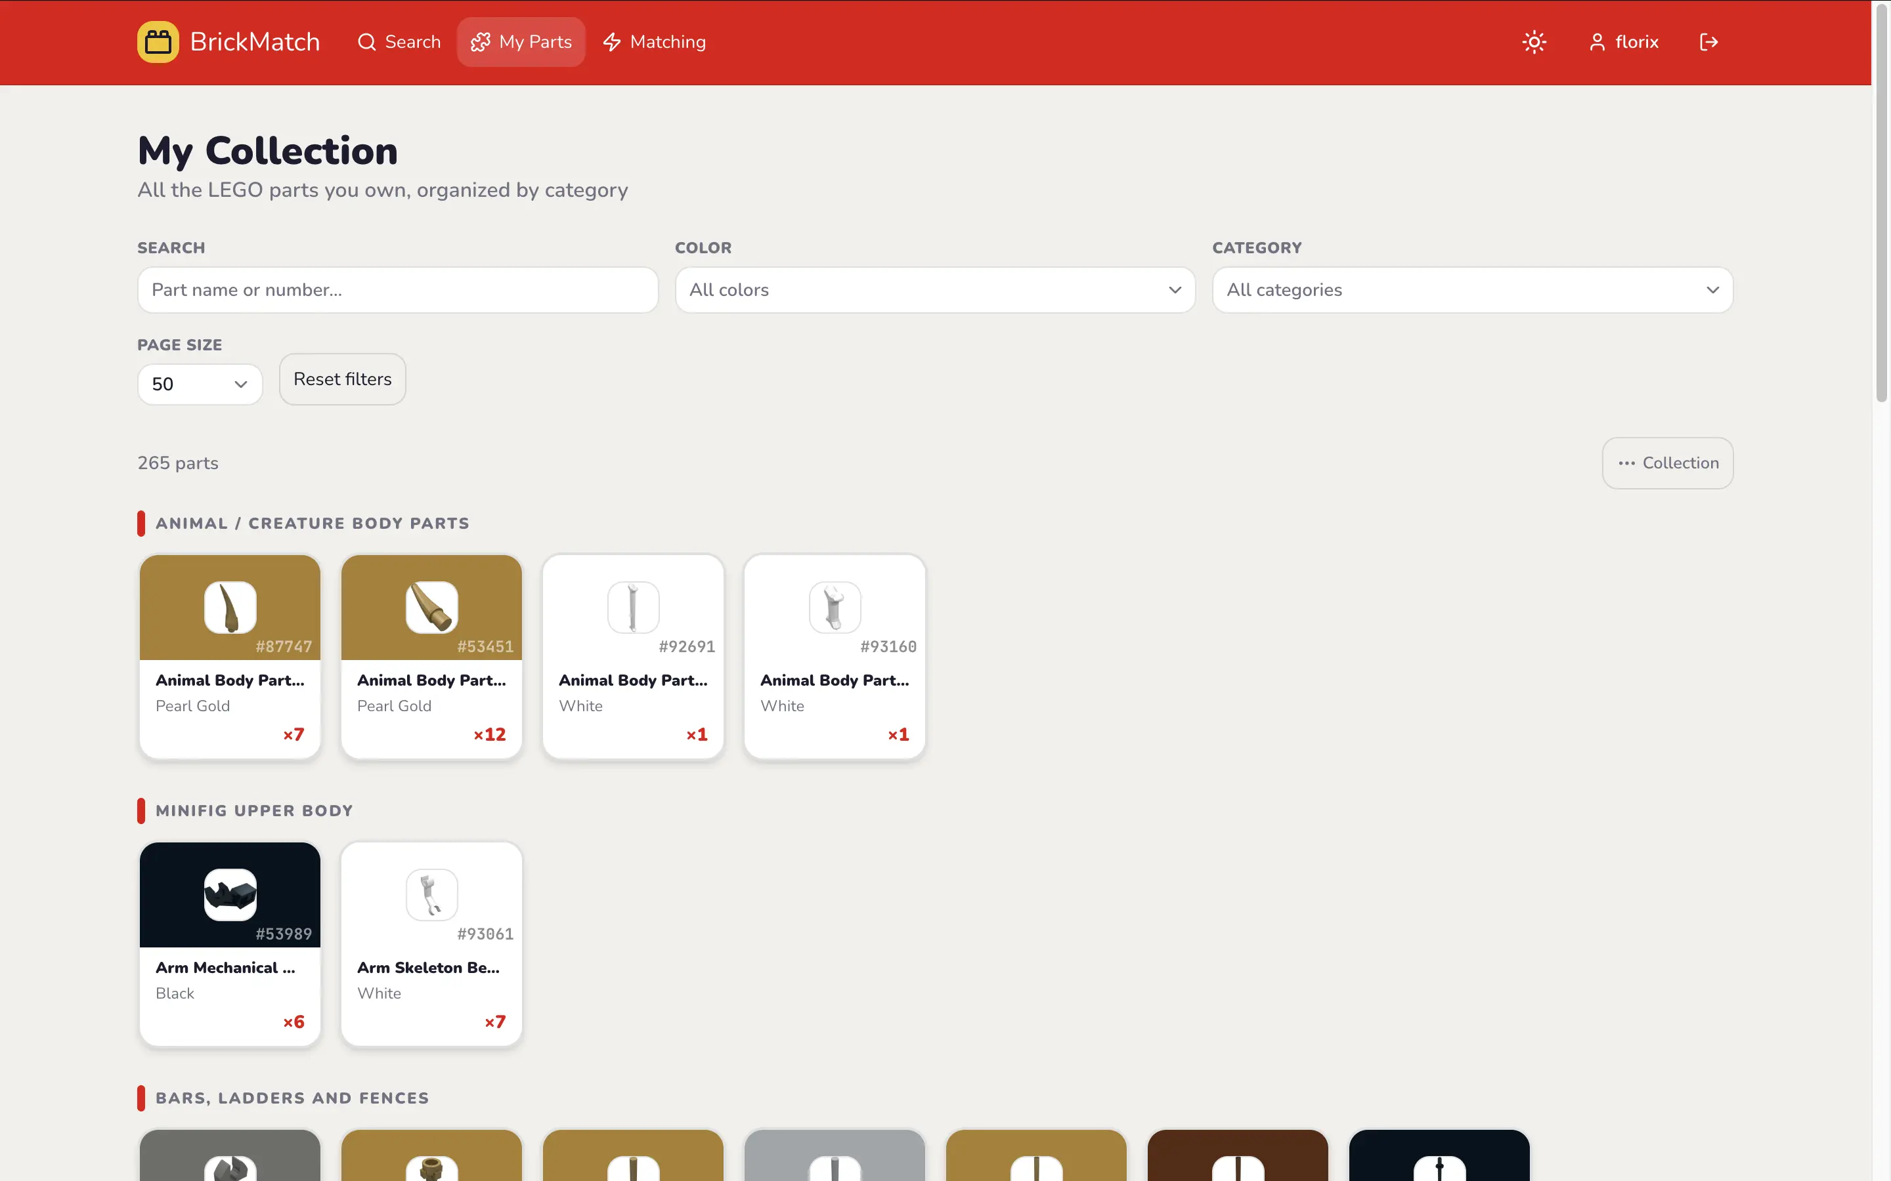Click the Bars, Ladders and Fences heading

click(292, 1098)
